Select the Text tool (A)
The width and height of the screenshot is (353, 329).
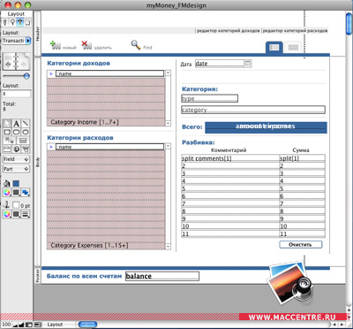tap(16, 124)
